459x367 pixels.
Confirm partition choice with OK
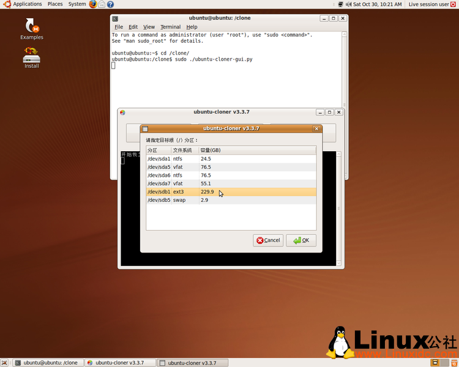(x=301, y=240)
